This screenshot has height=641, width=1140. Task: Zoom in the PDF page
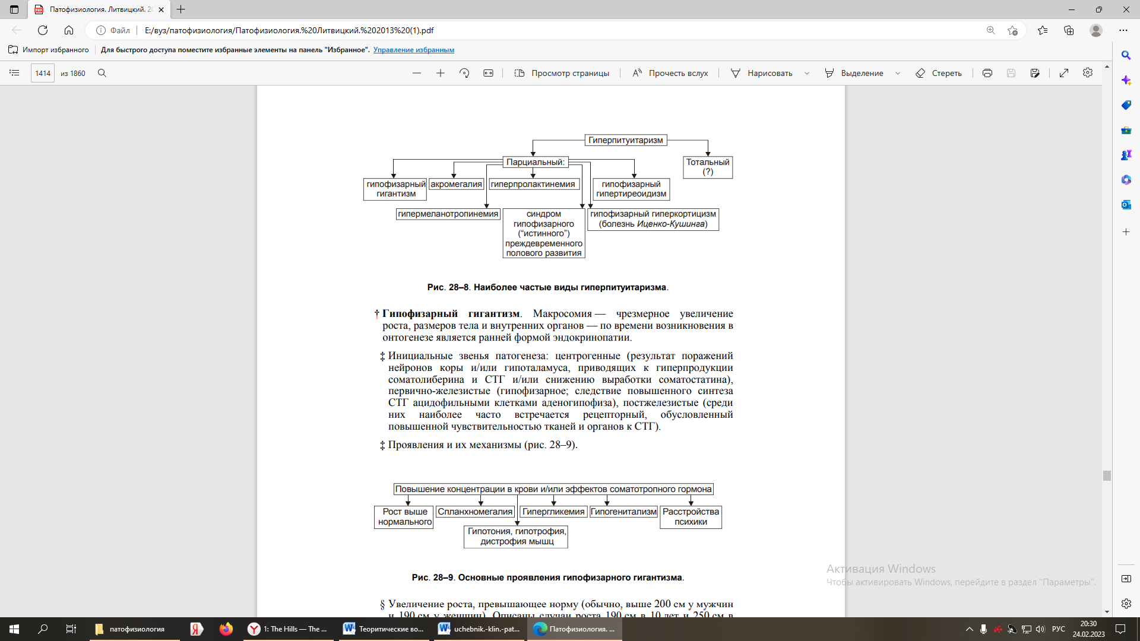pos(441,73)
